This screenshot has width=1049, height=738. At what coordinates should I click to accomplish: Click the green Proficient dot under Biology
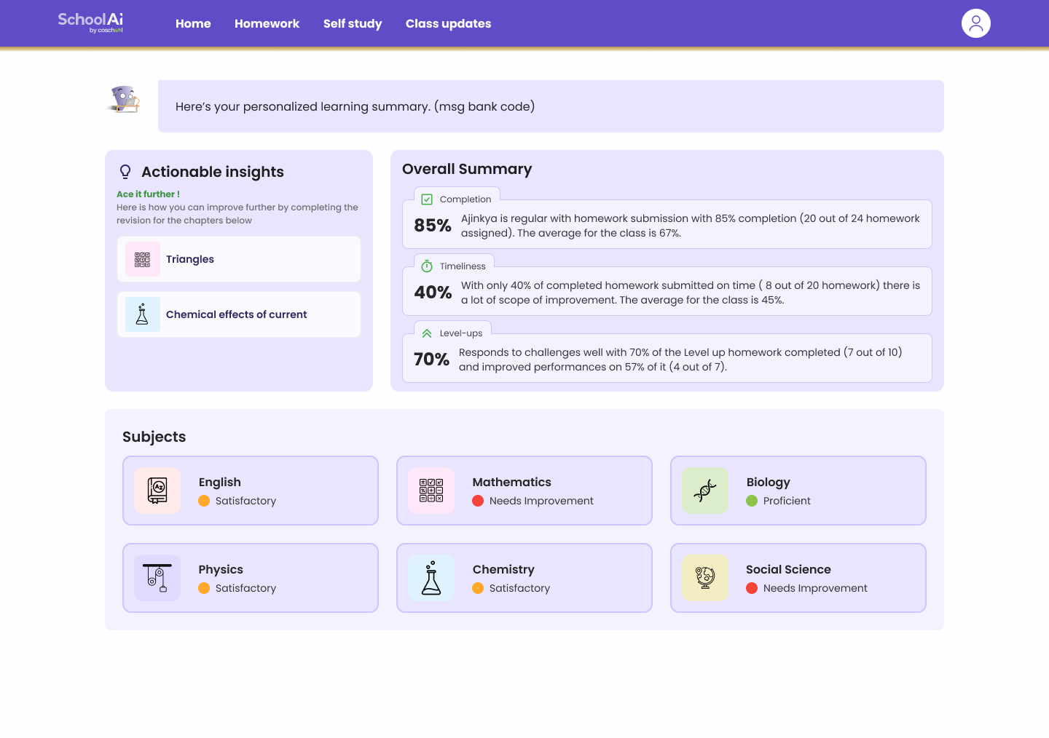pyautogui.click(x=752, y=501)
